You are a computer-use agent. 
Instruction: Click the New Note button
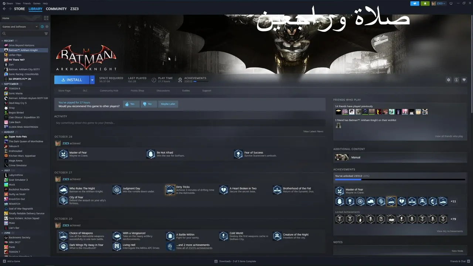coord(457,251)
